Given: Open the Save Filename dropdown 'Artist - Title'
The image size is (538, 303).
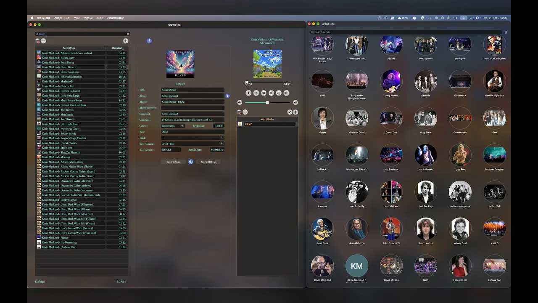Looking at the screenshot, I should point(193,144).
